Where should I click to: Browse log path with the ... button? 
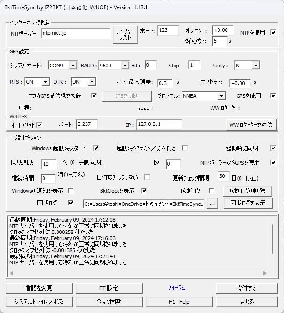[x=212, y=204]
